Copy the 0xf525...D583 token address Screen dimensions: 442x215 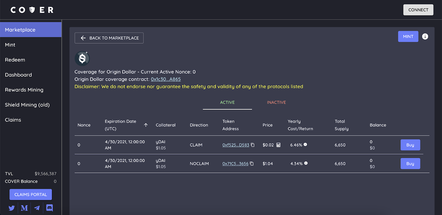coord(252,145)
